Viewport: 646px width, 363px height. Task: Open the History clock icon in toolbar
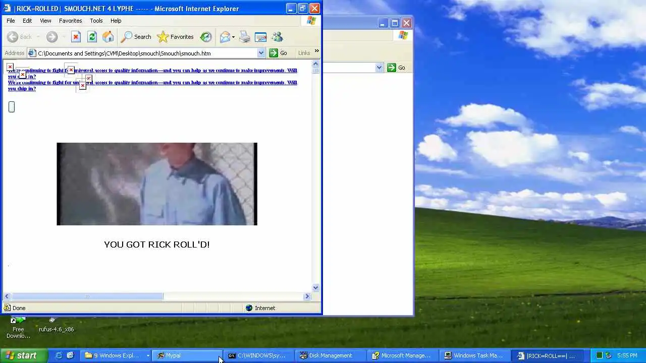(x=206, y=37)
